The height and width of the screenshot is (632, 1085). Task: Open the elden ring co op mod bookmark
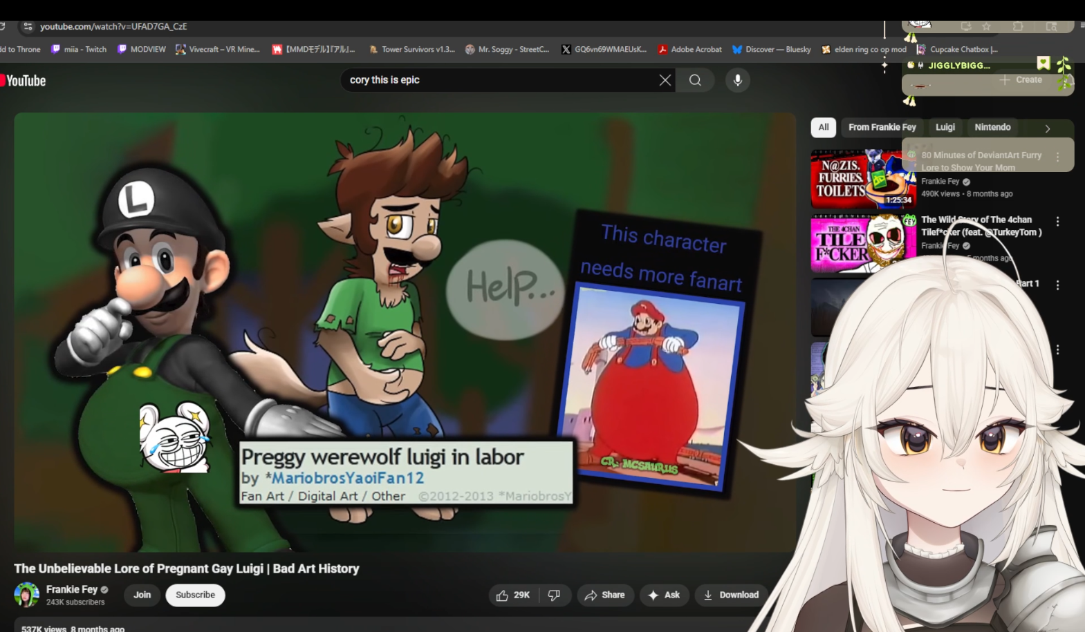click(864, 49)
